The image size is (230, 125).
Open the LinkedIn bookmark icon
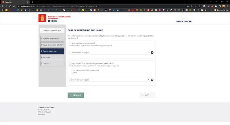click(118, 10)
